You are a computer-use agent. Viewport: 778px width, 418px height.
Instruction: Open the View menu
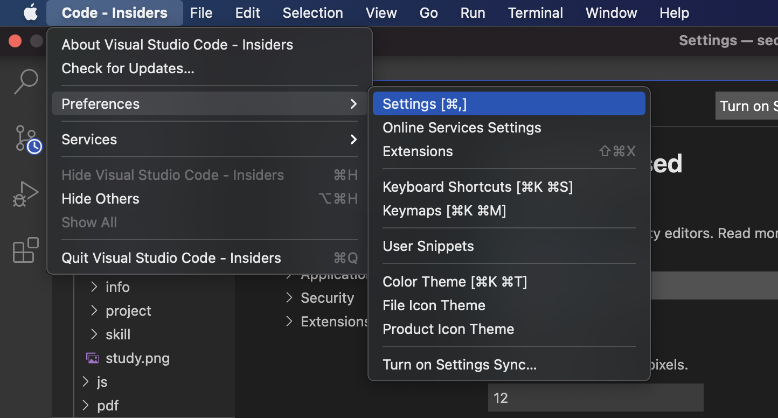tap(381, 13)
